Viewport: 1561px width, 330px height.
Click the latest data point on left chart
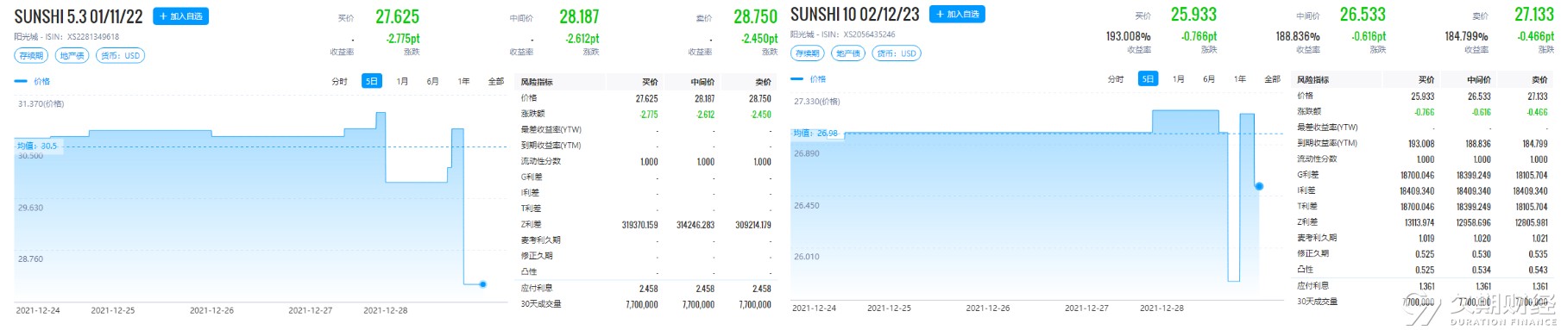pos(482,284)
